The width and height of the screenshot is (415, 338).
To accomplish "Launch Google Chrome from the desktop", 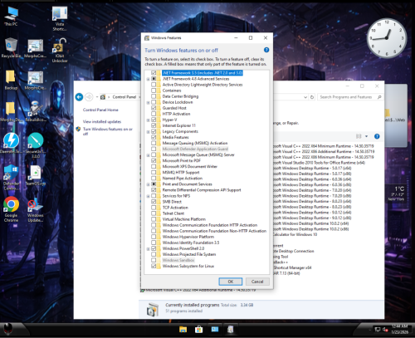I will (11, 209).
